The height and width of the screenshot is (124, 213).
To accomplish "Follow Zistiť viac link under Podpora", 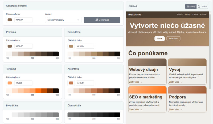I will click(175, 110).
